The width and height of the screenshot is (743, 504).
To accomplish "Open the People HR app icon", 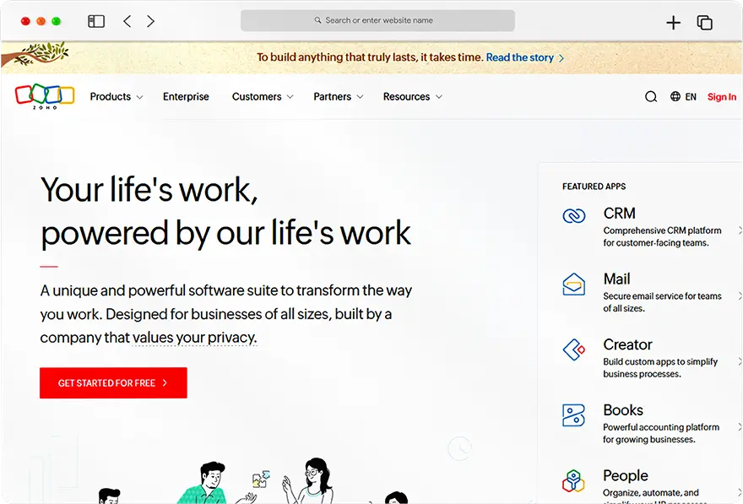I will click(x=573, y=481).
